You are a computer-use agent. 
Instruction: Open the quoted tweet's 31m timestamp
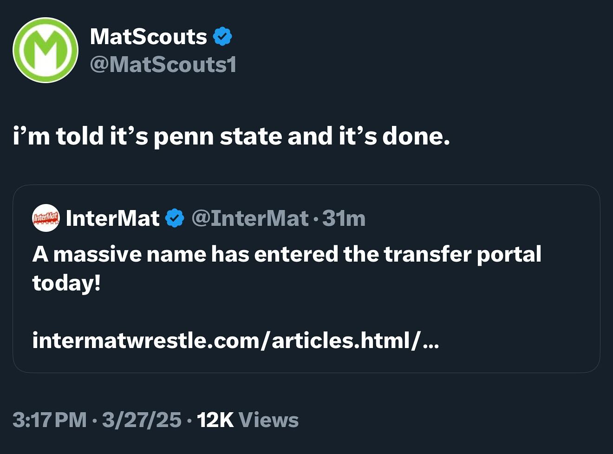coord(344,218)
